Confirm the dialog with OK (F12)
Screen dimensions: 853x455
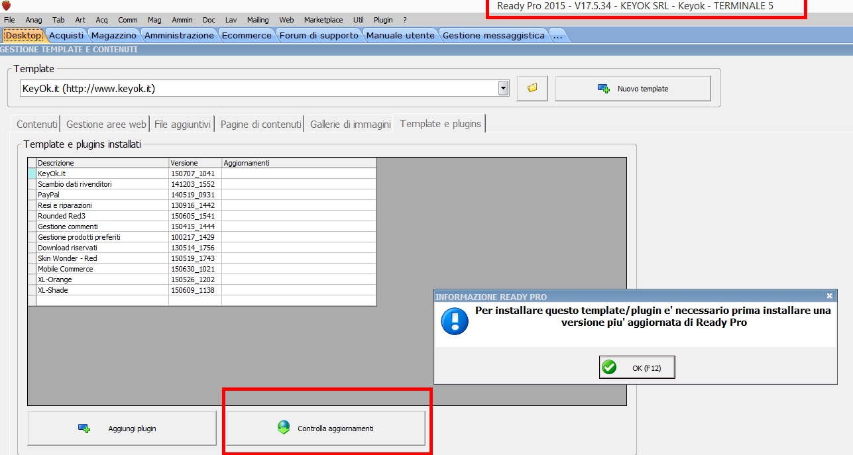(x=637, y=368)
